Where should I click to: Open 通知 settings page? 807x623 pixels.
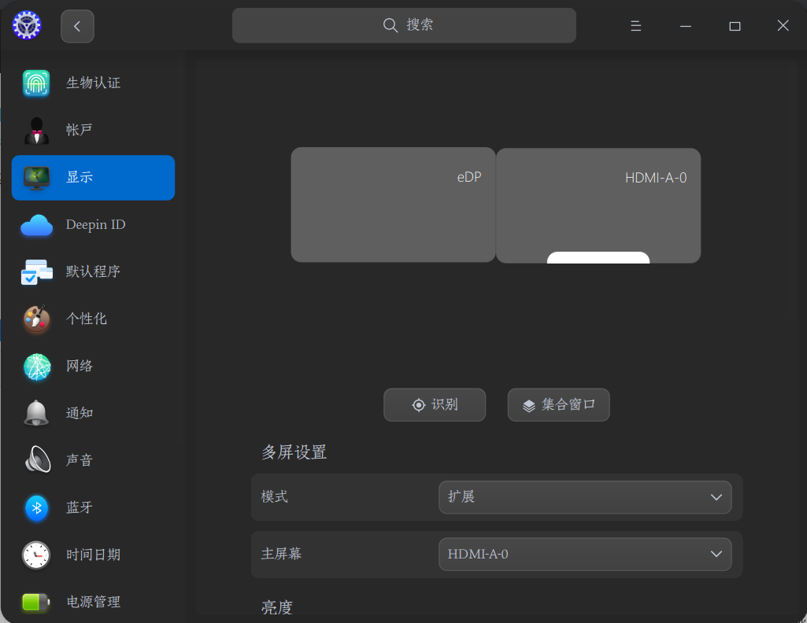[x=93, y=413]
